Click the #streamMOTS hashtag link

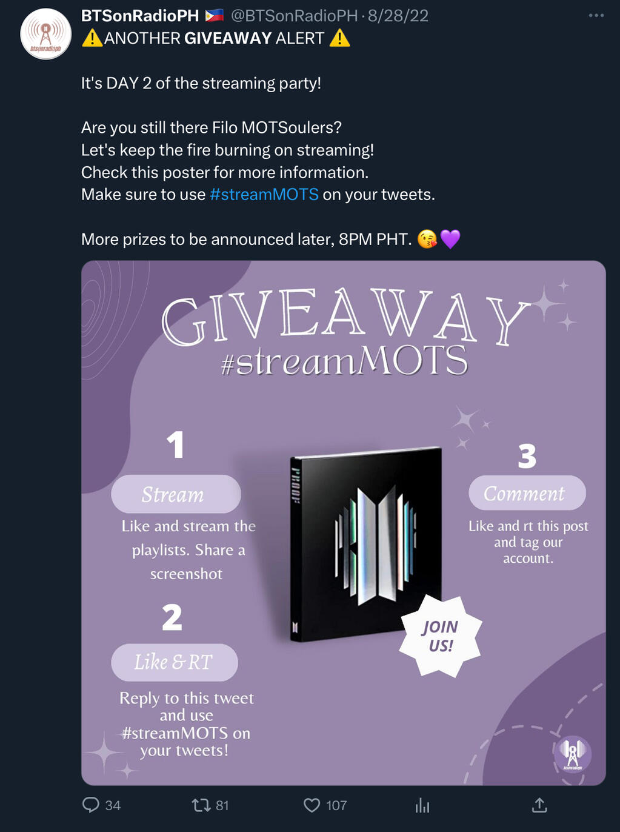264,194
